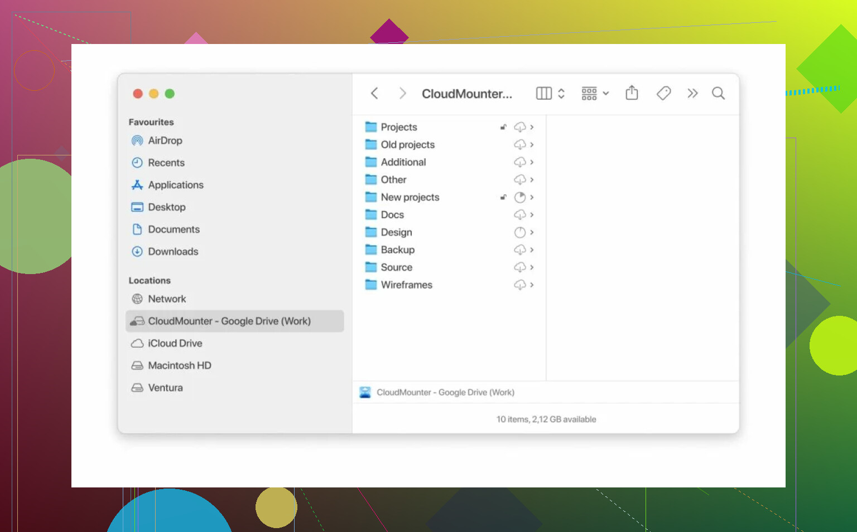Click cloud download icon for Wireframes

tap(520, 285)
